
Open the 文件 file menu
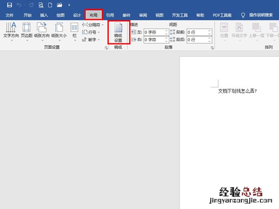[x=10, y=15]
